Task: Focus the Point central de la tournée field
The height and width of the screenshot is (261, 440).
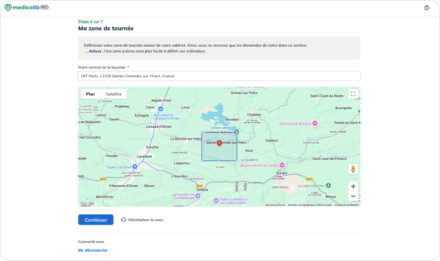Action: [219, 76]
